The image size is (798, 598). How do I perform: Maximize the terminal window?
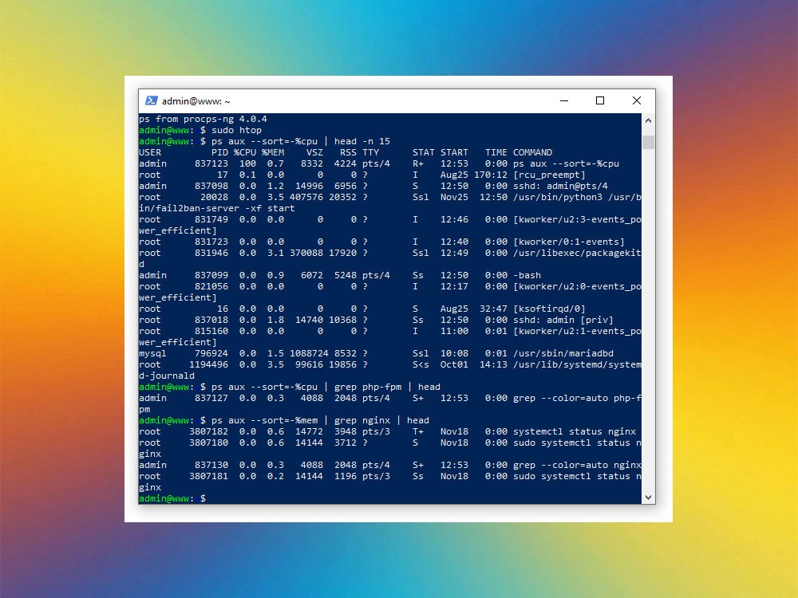(x=600, y=101)
